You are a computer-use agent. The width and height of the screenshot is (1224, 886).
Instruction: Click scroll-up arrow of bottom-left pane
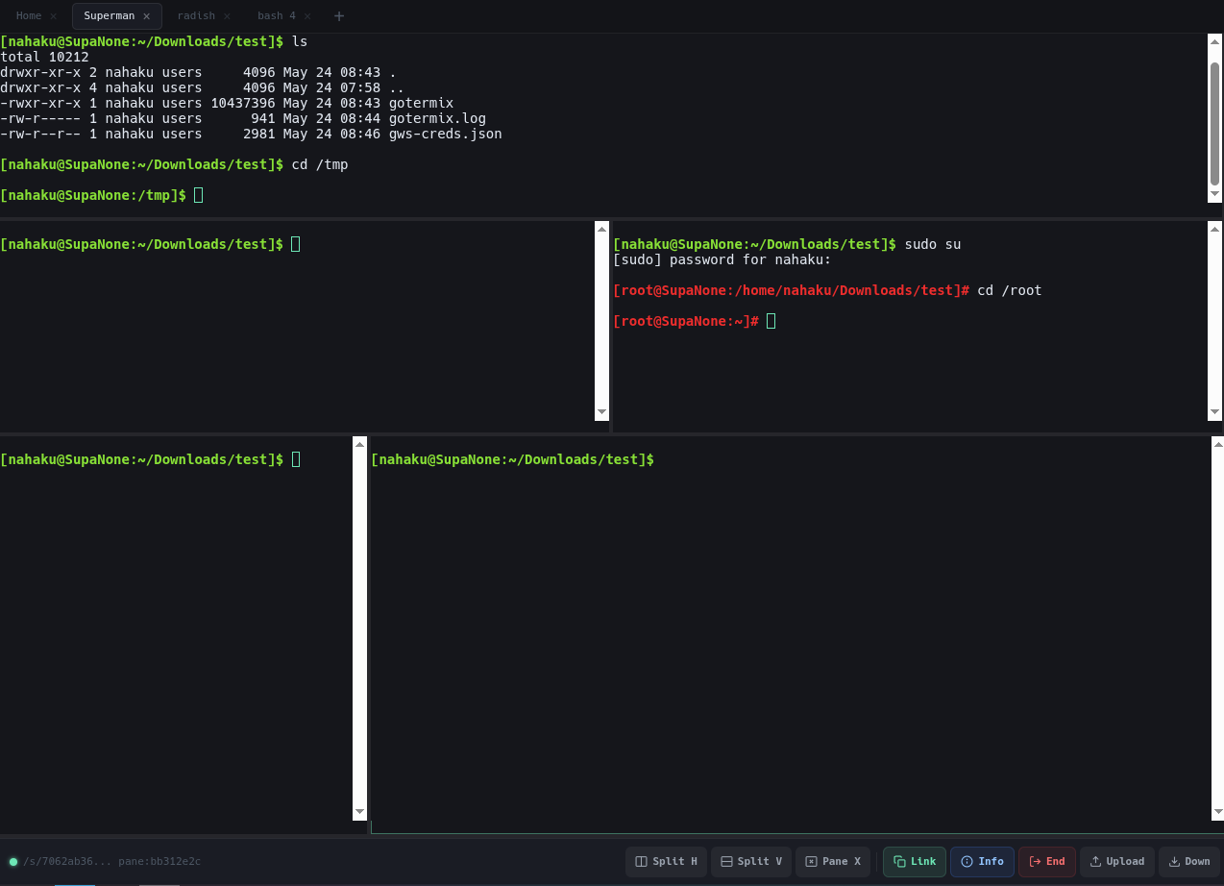pyautogui.click(x=359, y=444)
